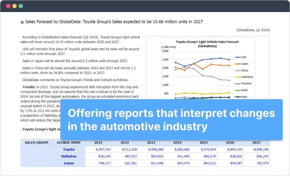Select Lexus 2023 value 811,448
The height and width of the screenshot is (176, 290).
tap(157, 163)
